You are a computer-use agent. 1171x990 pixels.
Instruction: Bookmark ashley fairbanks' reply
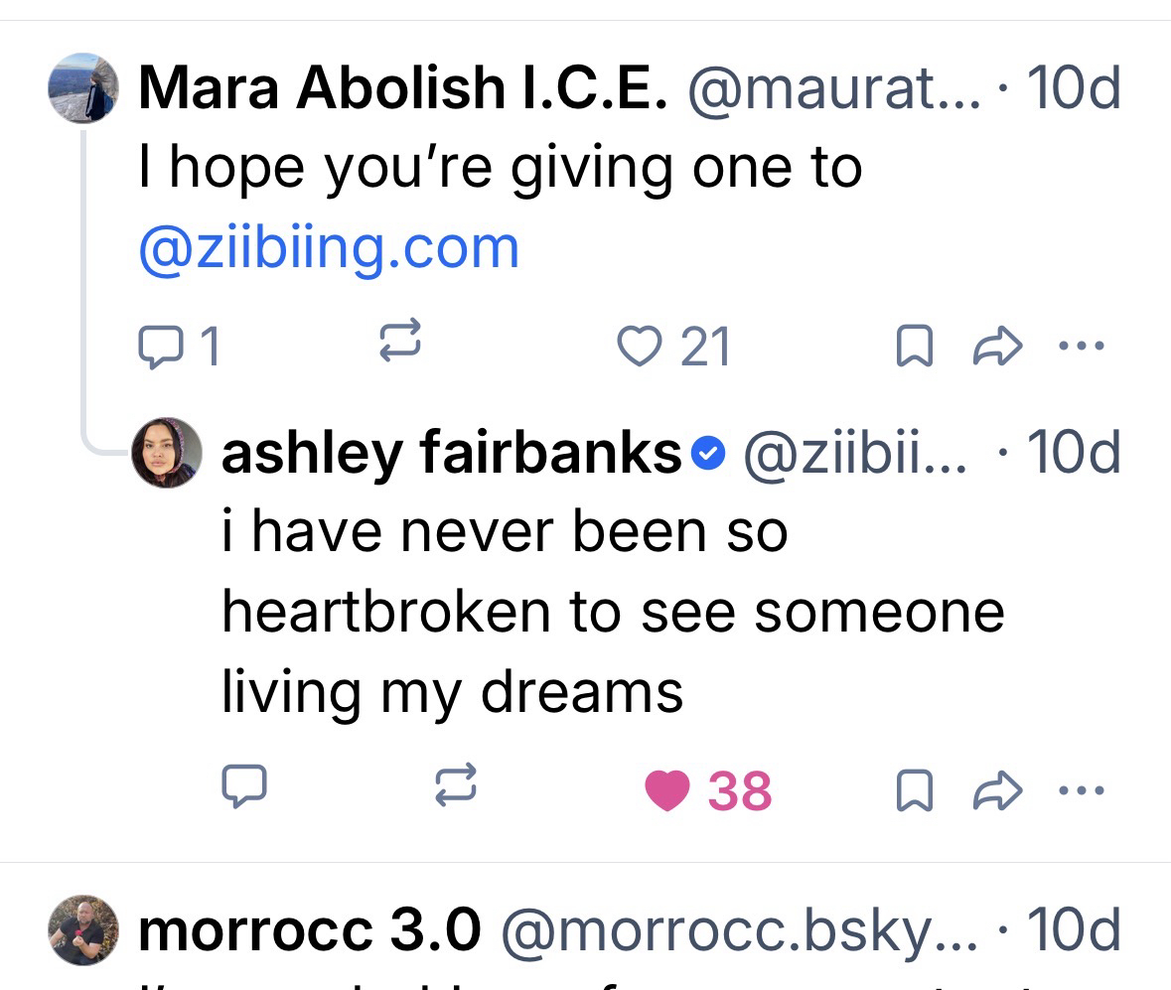912,790
